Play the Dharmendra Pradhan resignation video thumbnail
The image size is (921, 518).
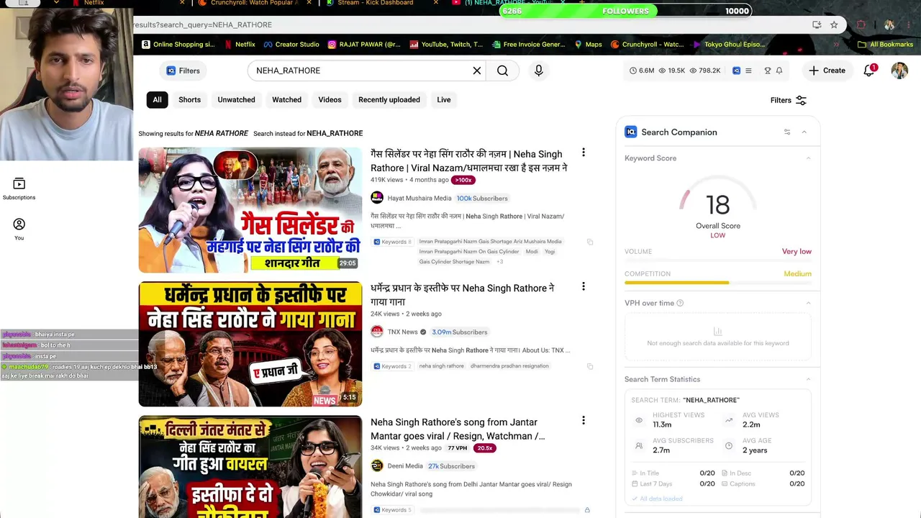(x=250, y=344)
